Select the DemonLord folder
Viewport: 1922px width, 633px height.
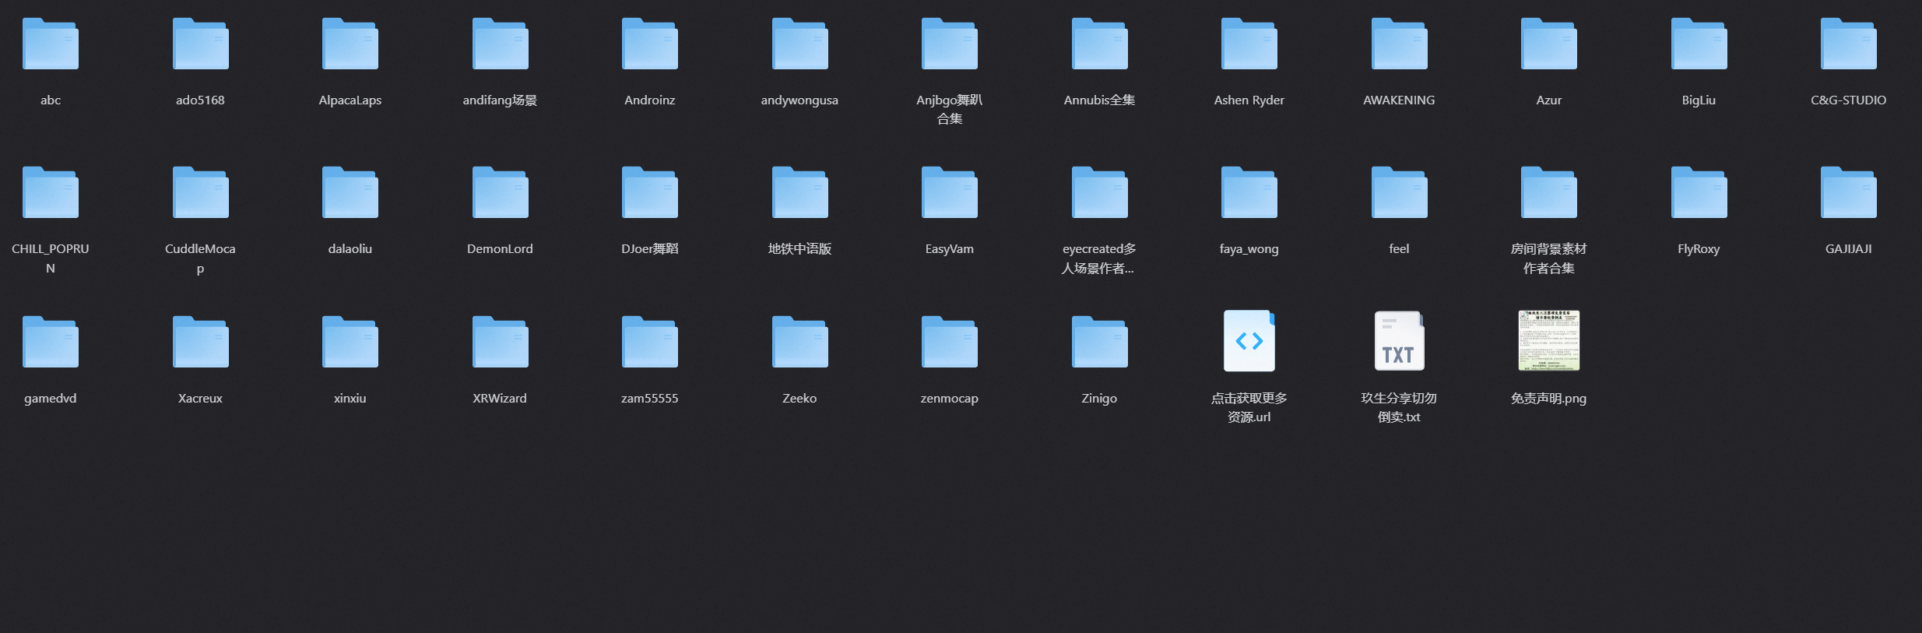click(x=500, y=192)
